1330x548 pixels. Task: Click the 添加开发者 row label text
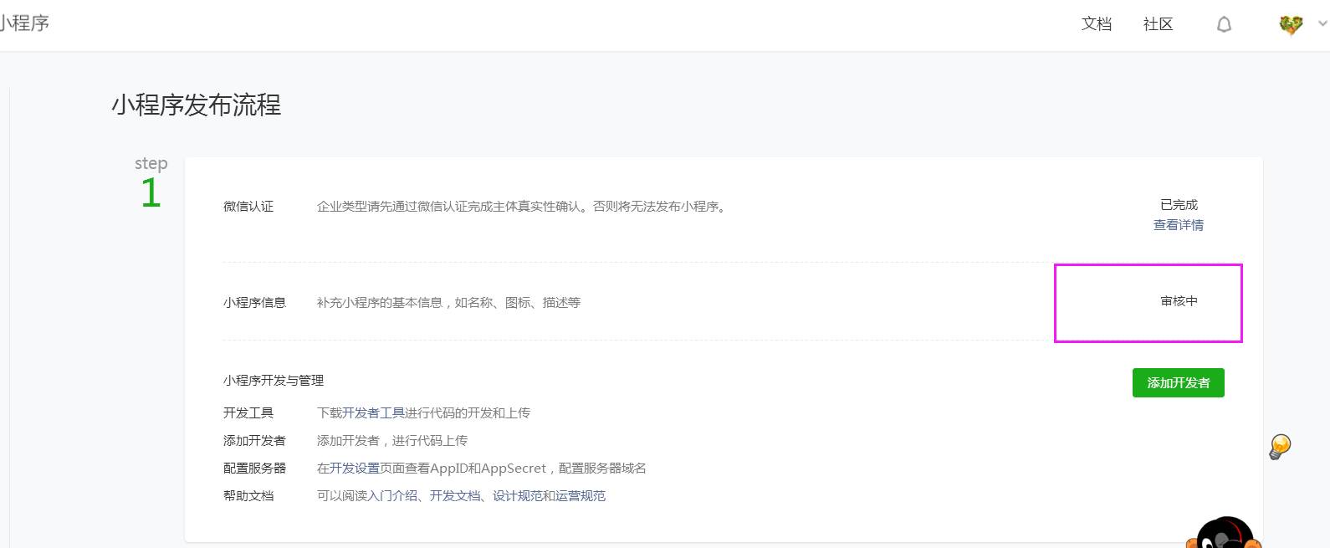254,441
